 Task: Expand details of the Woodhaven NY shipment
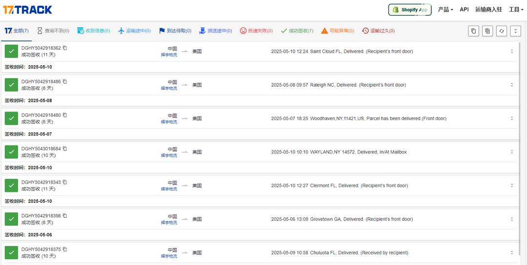(x=512, y=118)
